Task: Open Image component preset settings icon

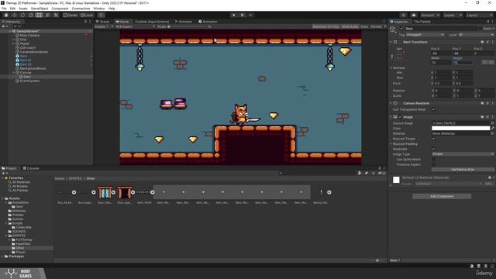Action: [487, 117]
